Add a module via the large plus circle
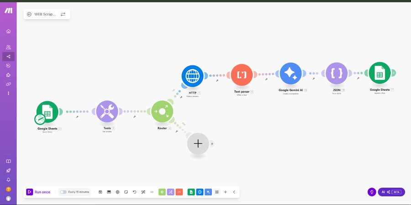411x205 pixels. 198,144
